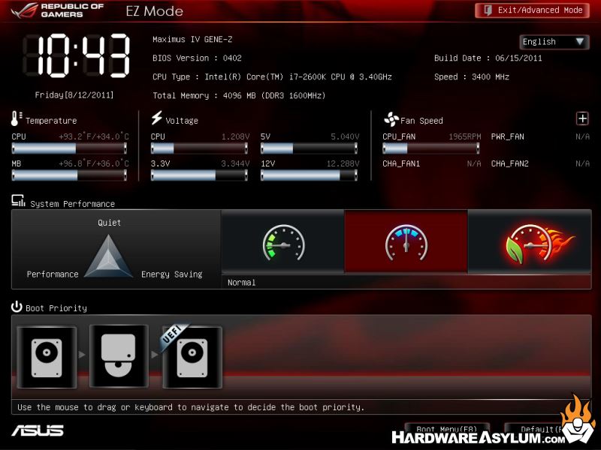This screenshot has width=601, height=450.
Task: Click the Quiet label above the triangle
Action: pos(109,223)
